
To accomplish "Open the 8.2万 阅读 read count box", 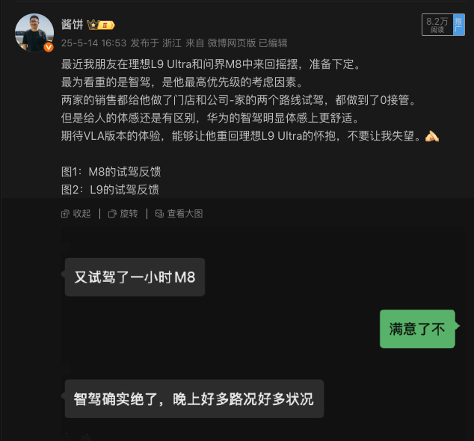I will coord(437,25).
